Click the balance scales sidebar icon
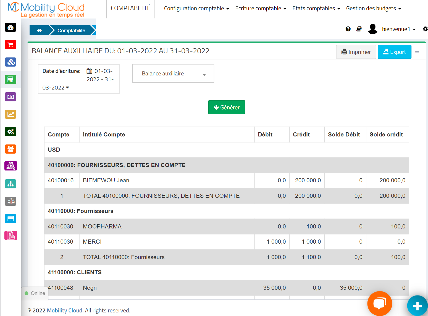The width and height of the screenshot is (428, 316). pyautogui.click(x=10, y=201)
